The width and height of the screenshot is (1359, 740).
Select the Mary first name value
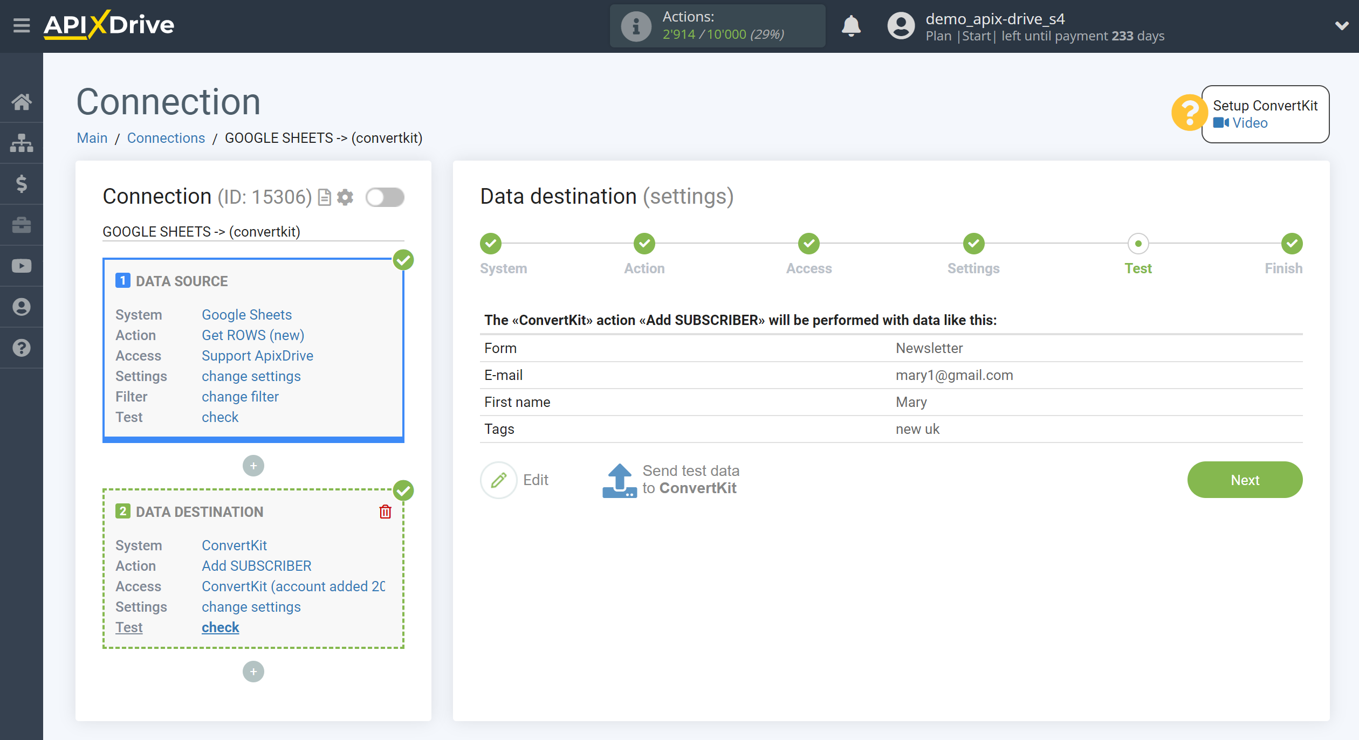coord(911,402)
